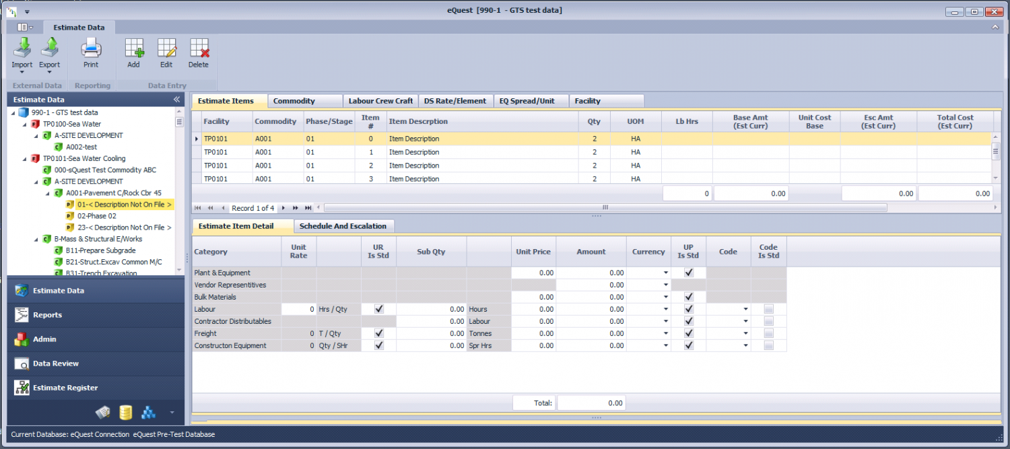The height and width of the screenshot is (449, 1010).
Task: Uncheck UR Is Std for the Labour row
Action: coord(378,309)
